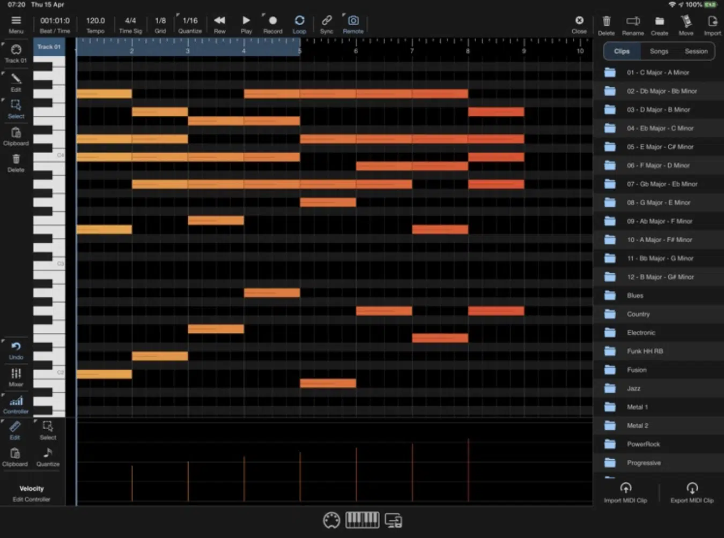Viewport: 724px width, 538px height.
Task: Open the Track 01 instrument selector
Action: (16, 53)
